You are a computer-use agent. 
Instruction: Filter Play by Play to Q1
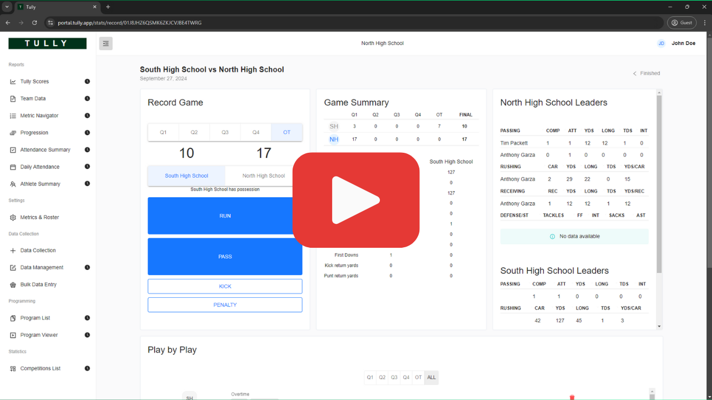pyautogui.click(x=370, y=377)
